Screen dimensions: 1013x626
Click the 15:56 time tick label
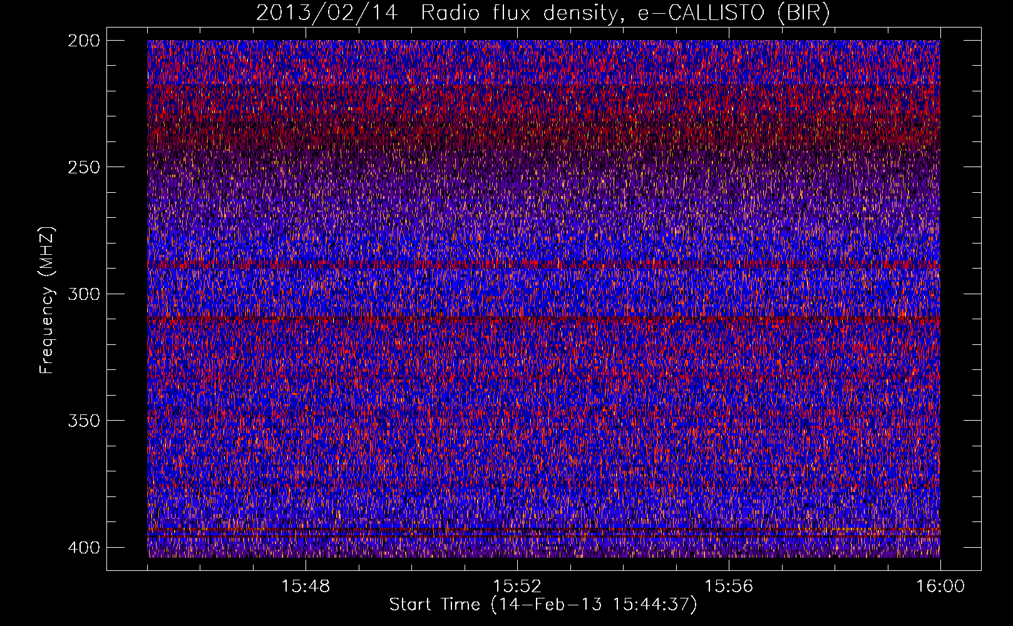click(x=729, y=587)
